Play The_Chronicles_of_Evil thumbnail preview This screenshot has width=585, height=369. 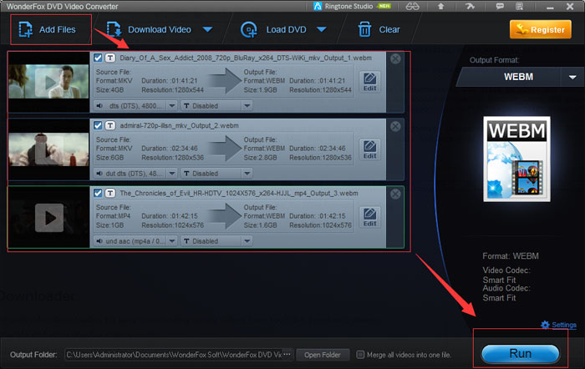click(48, 218)
